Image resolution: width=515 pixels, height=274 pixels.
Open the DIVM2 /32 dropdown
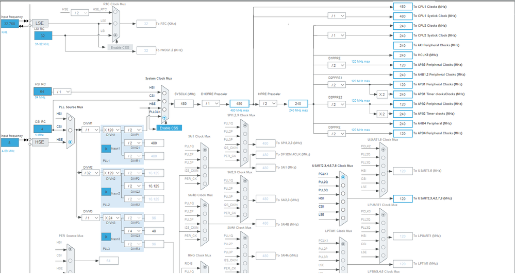coord(91,173)
